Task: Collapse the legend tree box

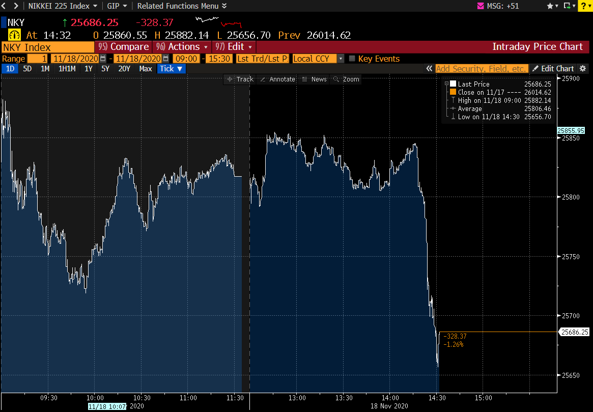Action: click(446, 84)
